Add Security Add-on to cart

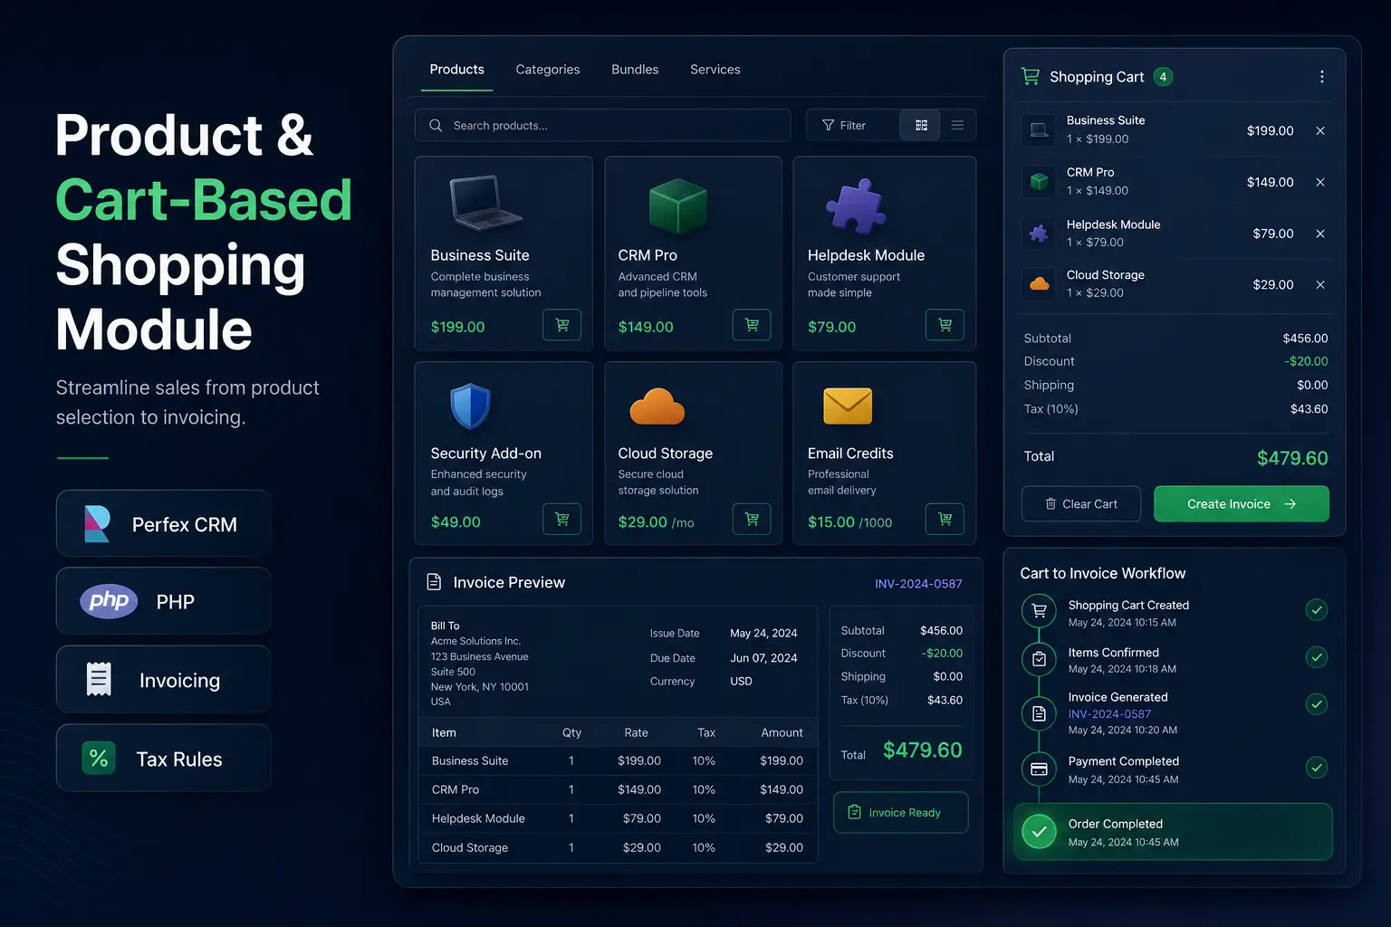561,520
